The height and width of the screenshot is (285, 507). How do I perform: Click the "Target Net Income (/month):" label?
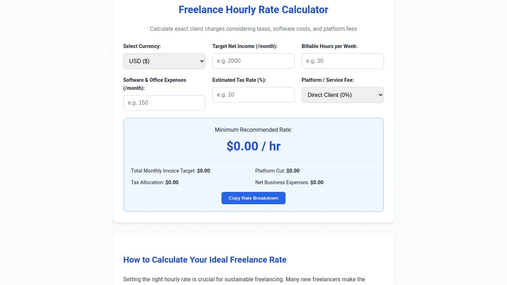pyautogui.click(x=245, y=46)
